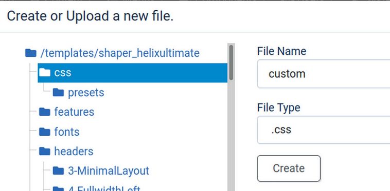Select the /templates/shaper_helixultimate root path
The height and width of the screenshot is (191, 390).
tap(120, 53)
